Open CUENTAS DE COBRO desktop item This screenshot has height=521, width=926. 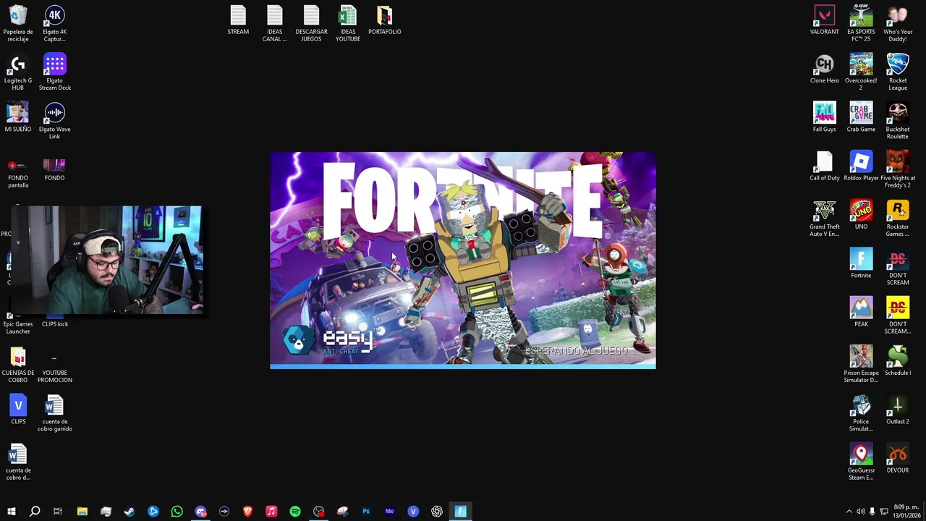click(18, 364)
